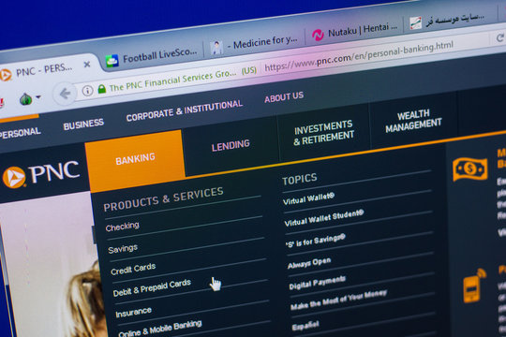Click the (US) country label in address bar

[249, 70]
